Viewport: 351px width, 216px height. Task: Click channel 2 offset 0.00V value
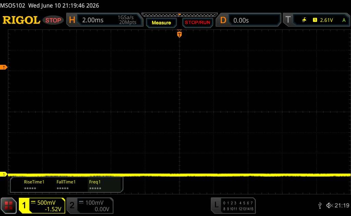point(102,209)
